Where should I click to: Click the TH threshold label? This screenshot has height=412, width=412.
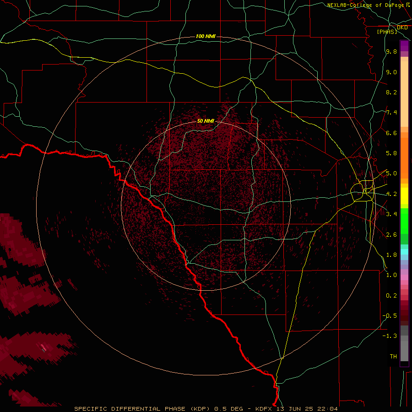pyautogui.click(x=393, y=357)
